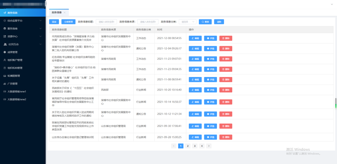View details of the 2021-12-08 08:54:55 row

[210, 38]
